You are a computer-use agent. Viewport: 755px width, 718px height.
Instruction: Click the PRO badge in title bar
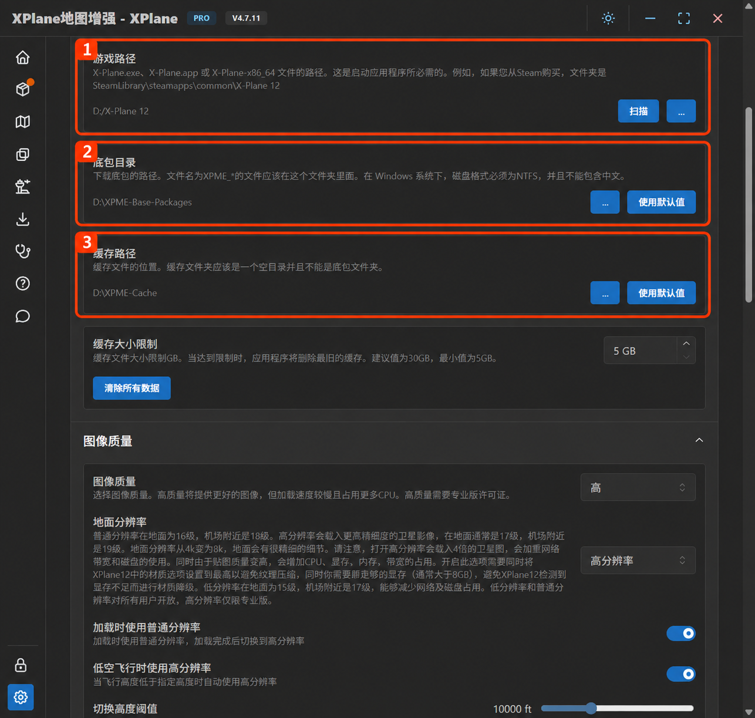tap(201, 18)
